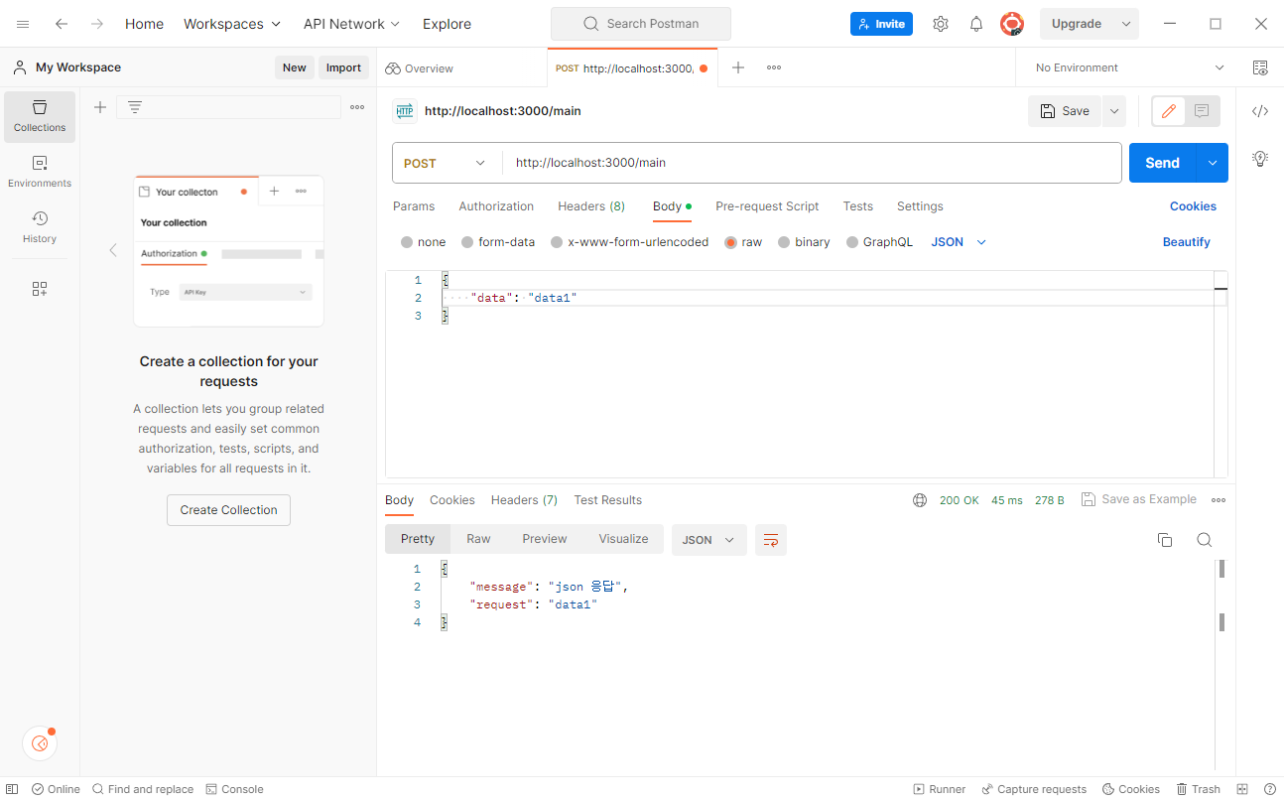Select the raw body type
Screen dimensions: 1284x801
tap(743, 242)
